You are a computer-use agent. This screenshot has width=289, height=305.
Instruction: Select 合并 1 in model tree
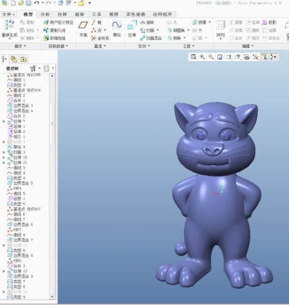tap(16, 100)
